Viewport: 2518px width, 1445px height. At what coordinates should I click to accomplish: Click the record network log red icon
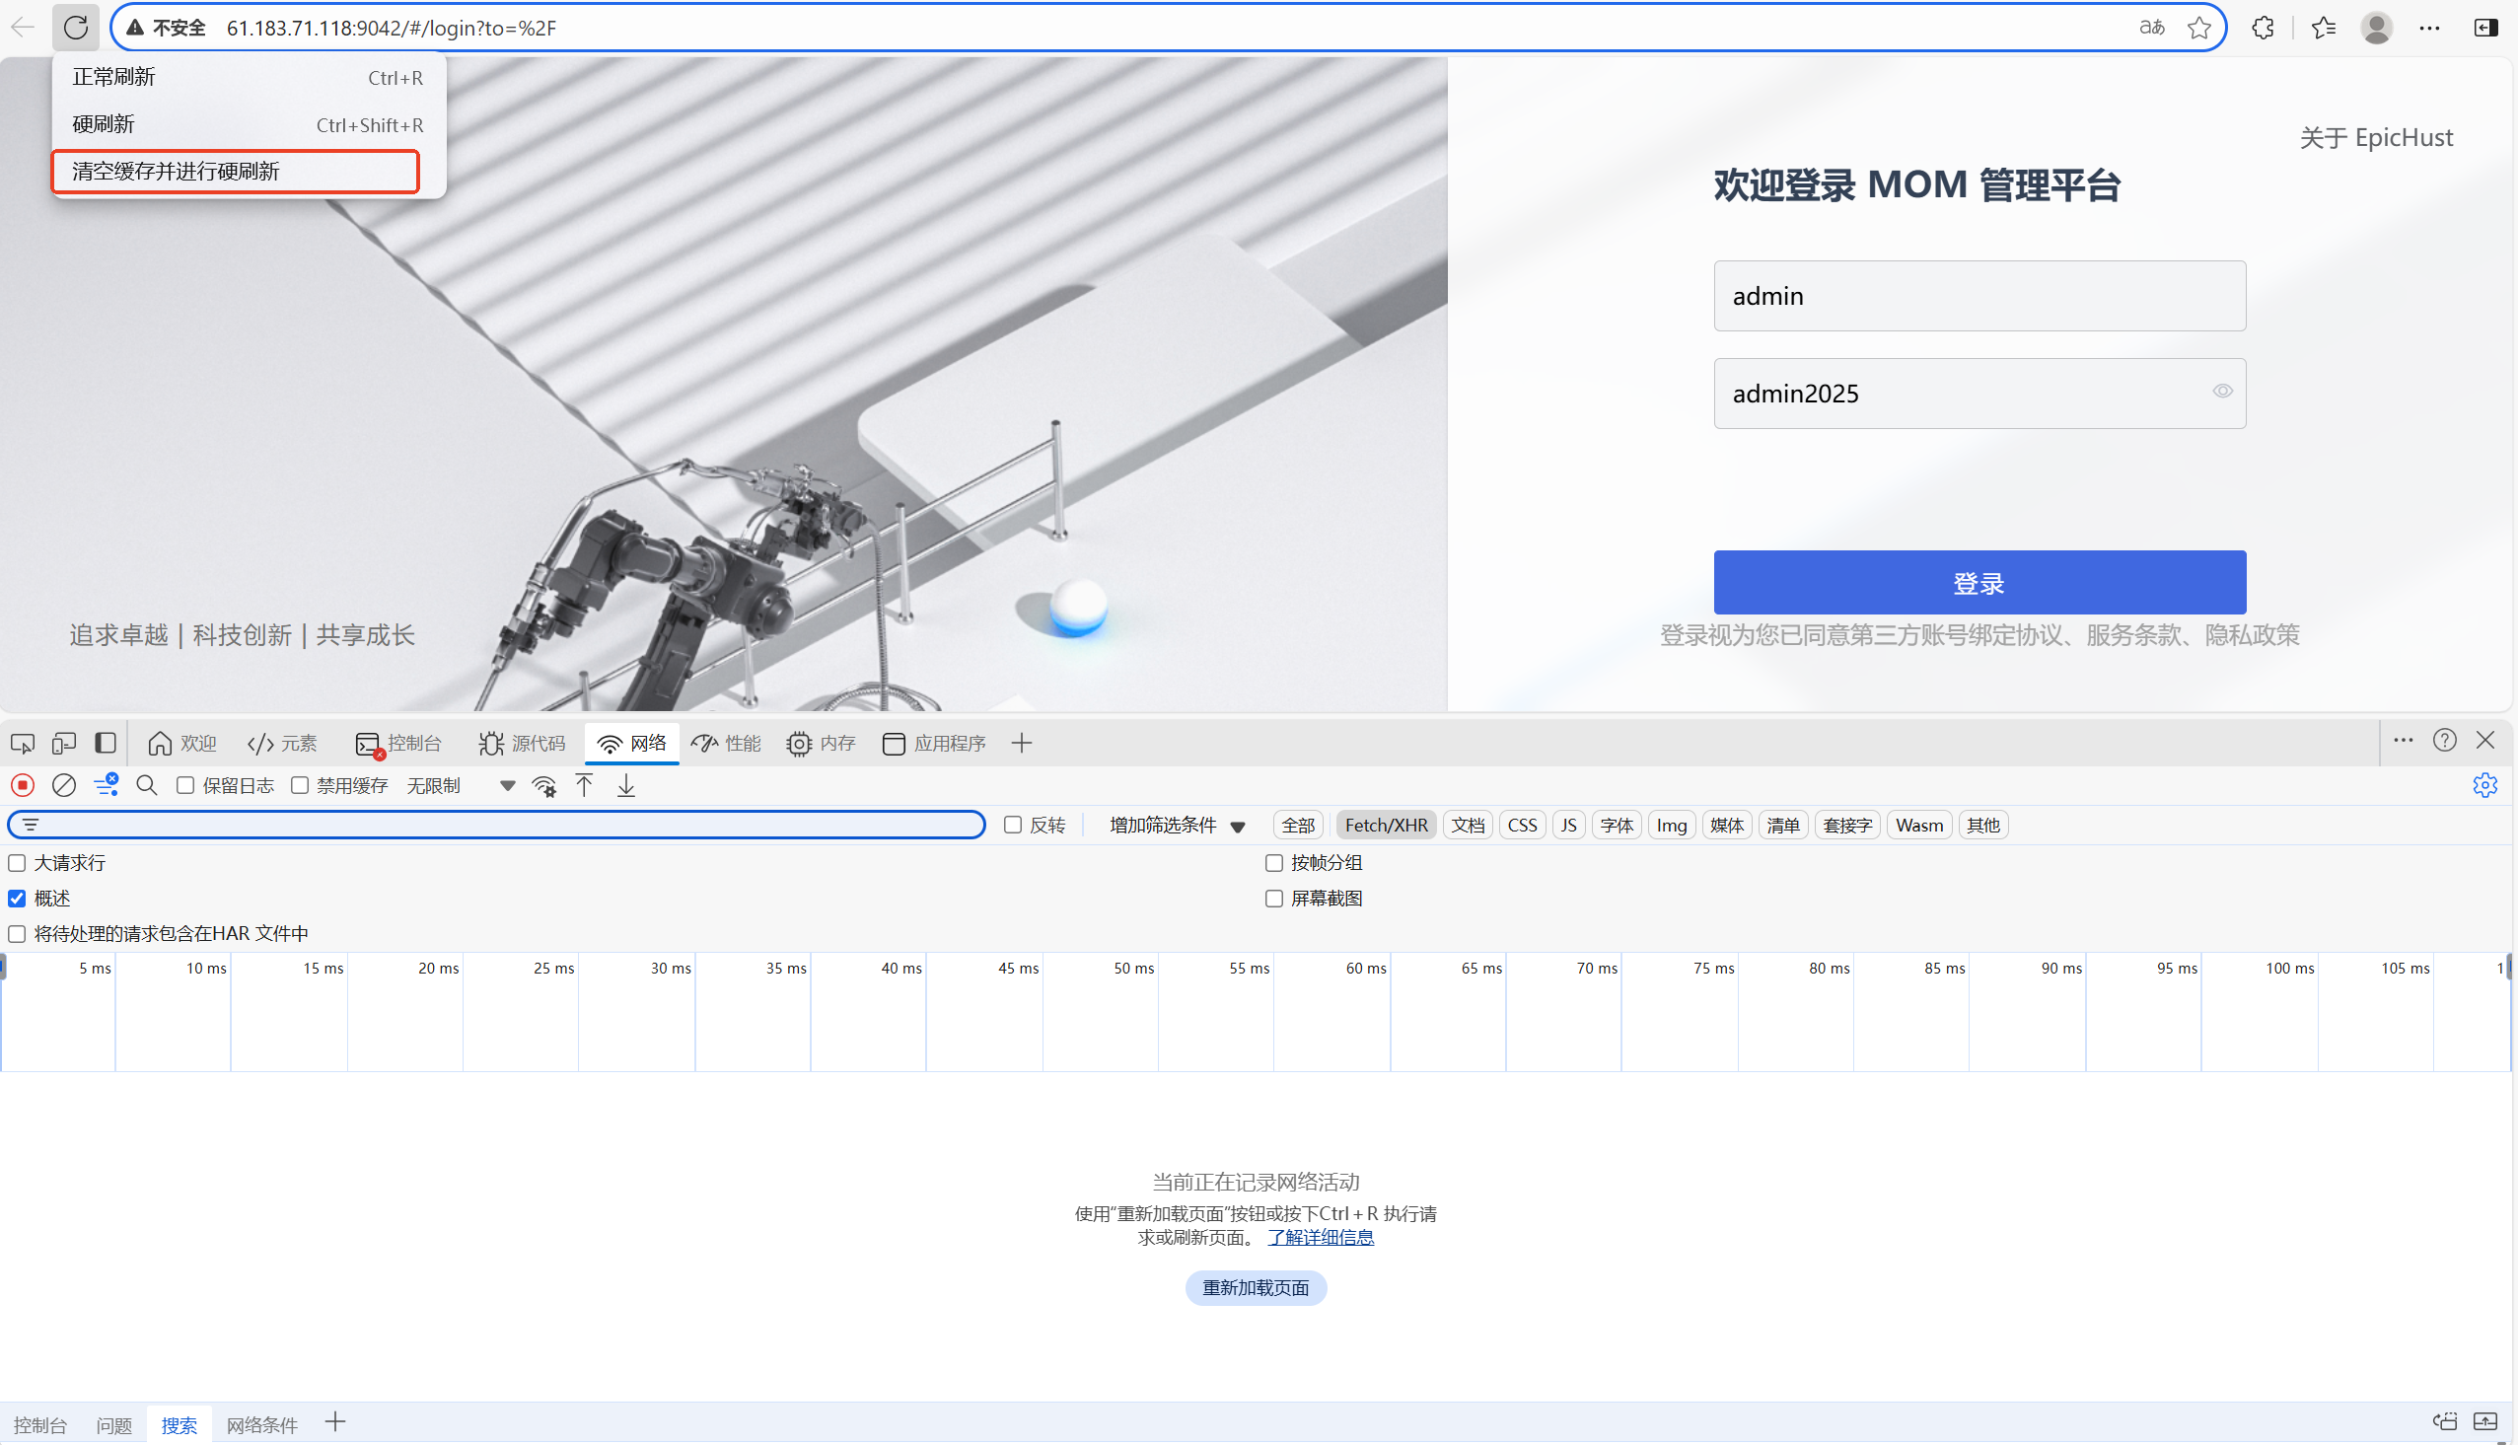pos(23,786)
